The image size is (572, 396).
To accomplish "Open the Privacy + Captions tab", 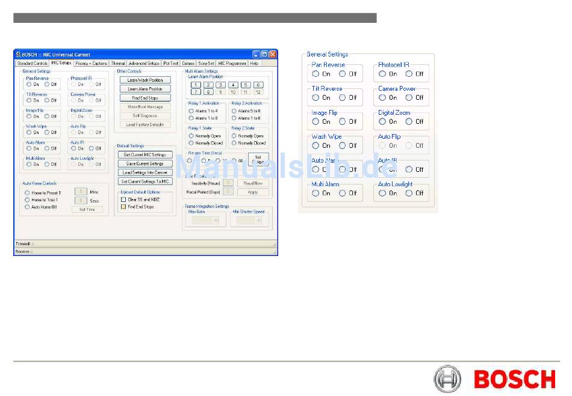I will point(91,63).
